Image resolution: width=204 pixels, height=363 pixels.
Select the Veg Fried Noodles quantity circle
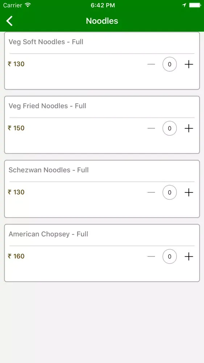coord(170,128)
